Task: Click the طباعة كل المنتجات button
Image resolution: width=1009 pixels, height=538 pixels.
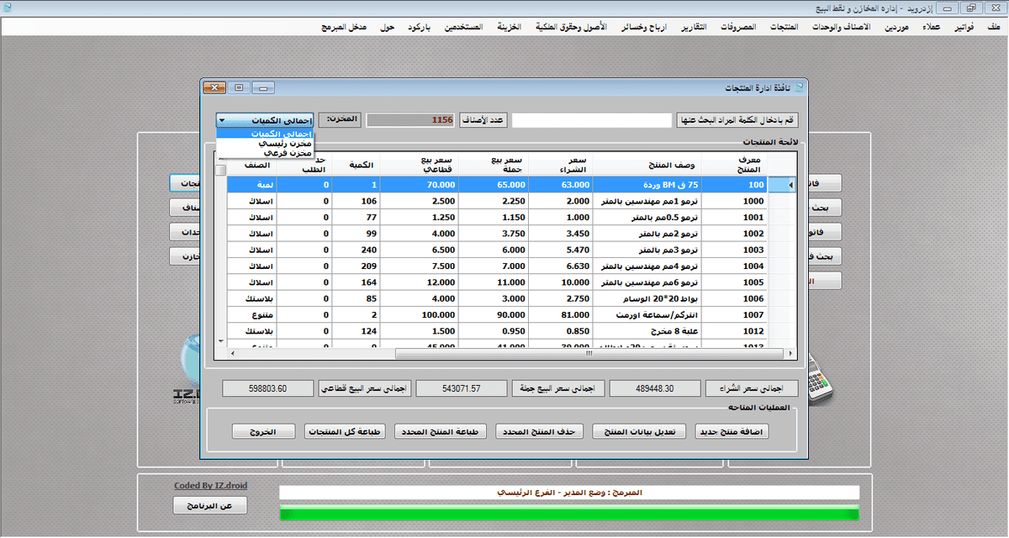Action: click(x=345, y=431)
